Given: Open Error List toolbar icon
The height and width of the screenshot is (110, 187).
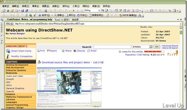Looking at the screenshot, I should (133, 11).
